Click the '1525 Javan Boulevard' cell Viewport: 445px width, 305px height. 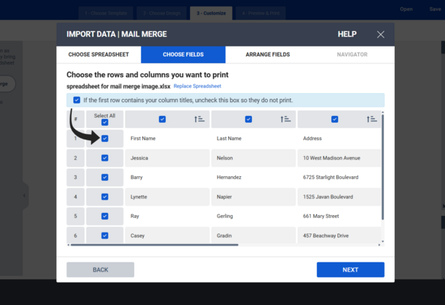tap(339, 197)
